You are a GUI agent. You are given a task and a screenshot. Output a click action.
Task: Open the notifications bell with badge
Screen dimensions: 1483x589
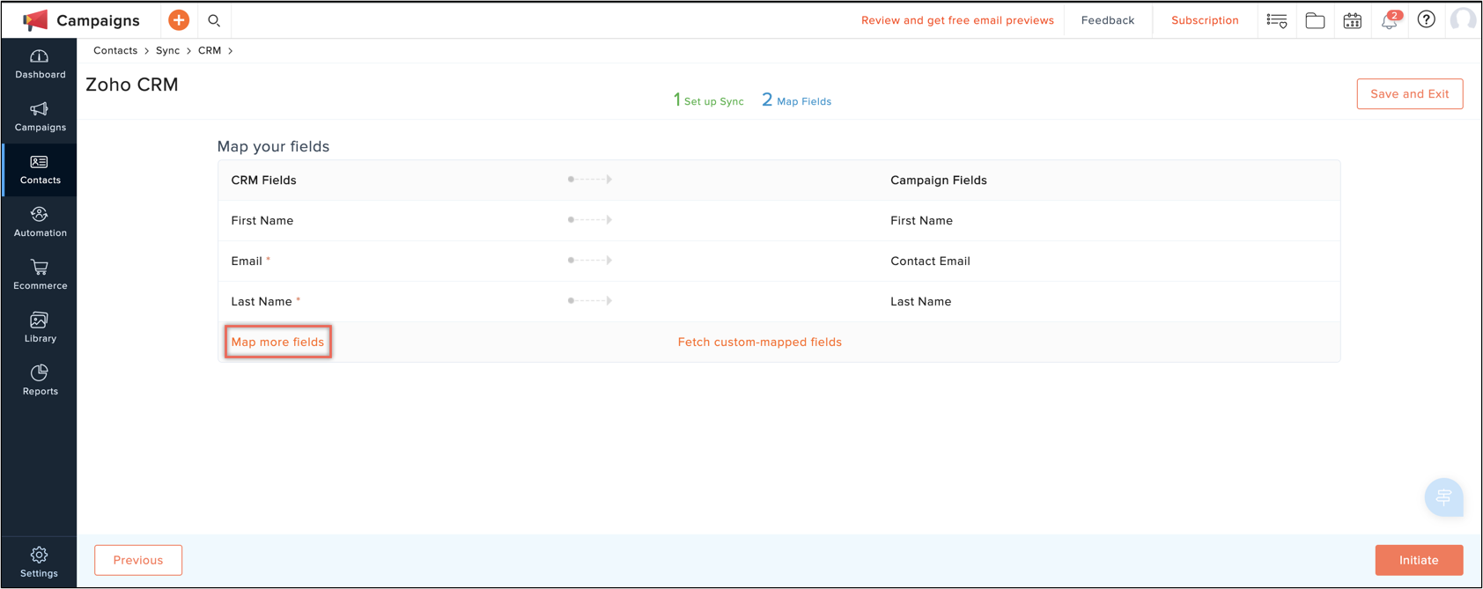[x=1390, y=20]
